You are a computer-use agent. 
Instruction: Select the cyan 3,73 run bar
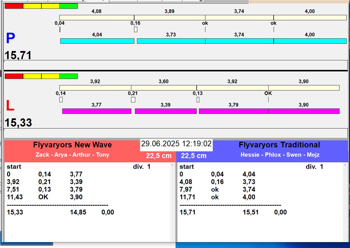click(171, 41)
